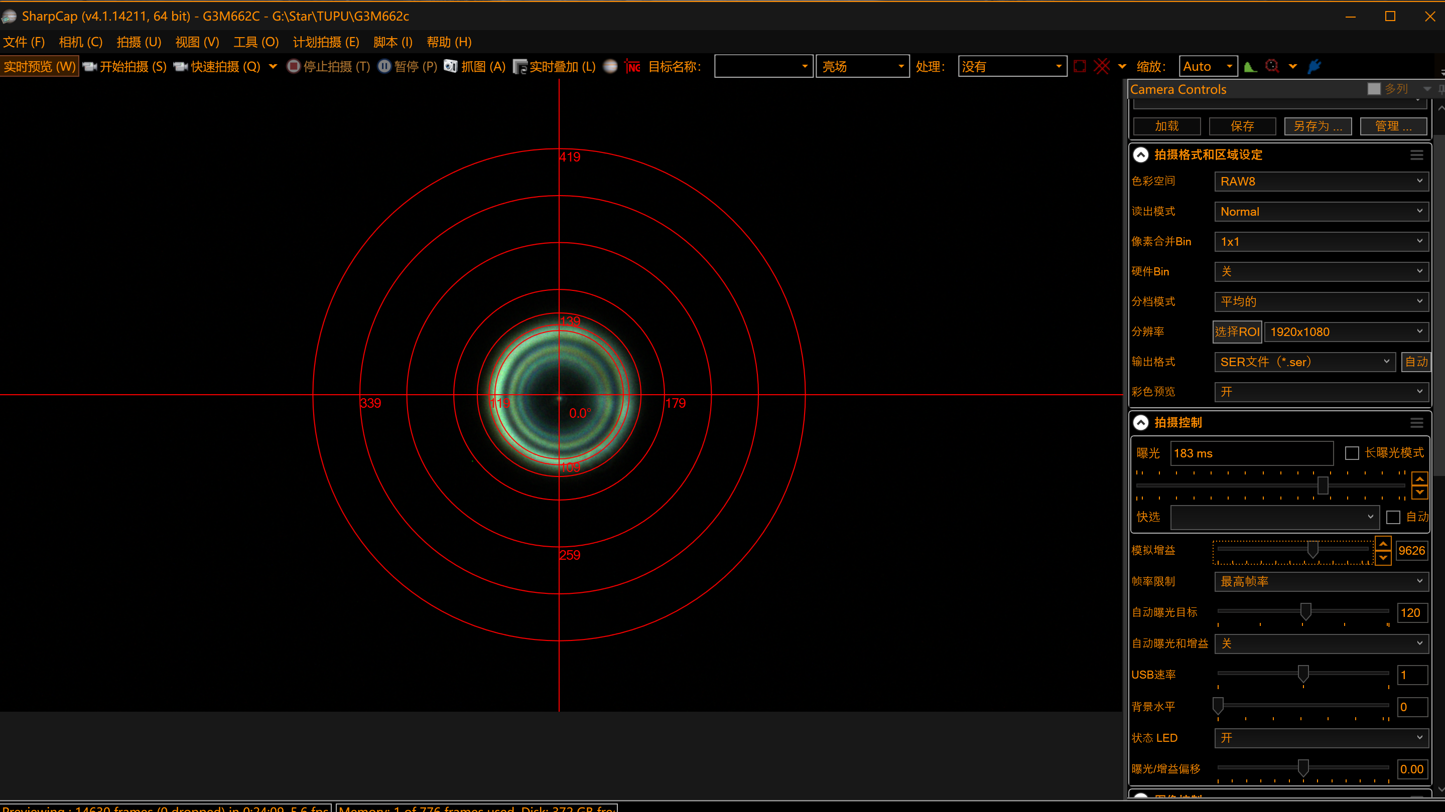Image resolution: width=1445 pixels, height=812 pixels.
Task: Click the 自动 button beside 输出格式
Action: pos(1416,362)
